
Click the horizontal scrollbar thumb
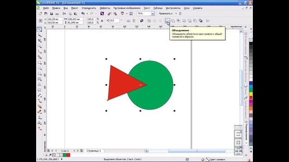[197, 151]
